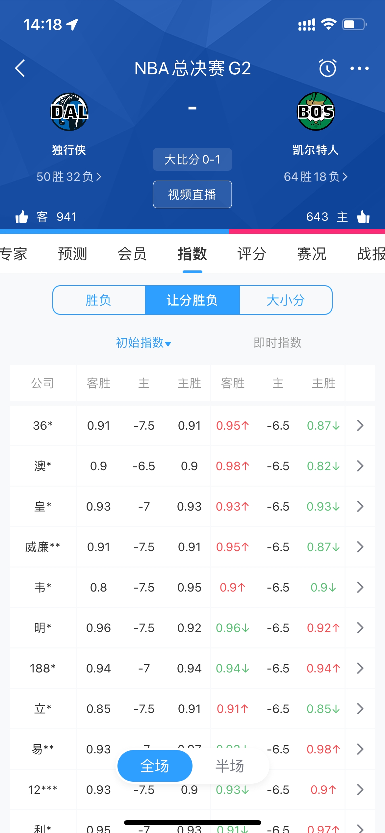
Task: Select the 威廉** company row
Action: pyautogui.click(x=42, y=547)
